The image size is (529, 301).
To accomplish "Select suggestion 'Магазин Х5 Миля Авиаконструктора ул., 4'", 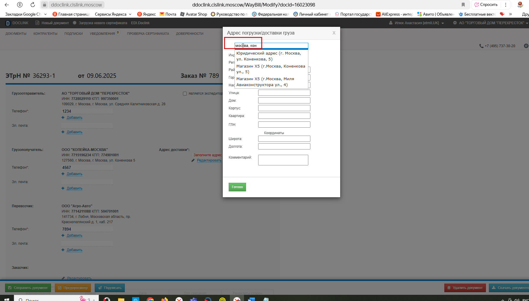I will (271, 82).
